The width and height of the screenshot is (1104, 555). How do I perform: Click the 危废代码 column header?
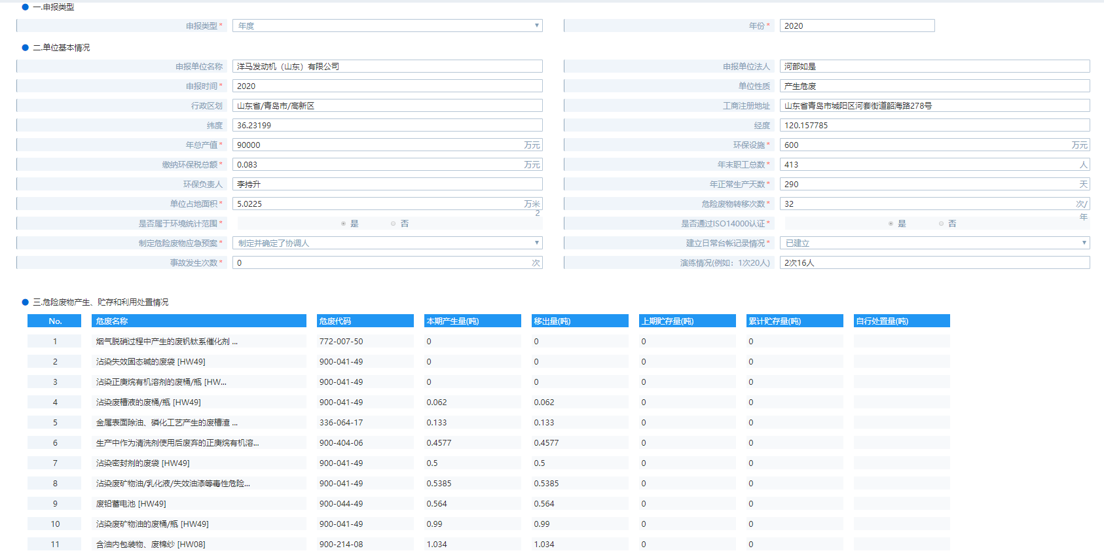[x=365, y=321]
